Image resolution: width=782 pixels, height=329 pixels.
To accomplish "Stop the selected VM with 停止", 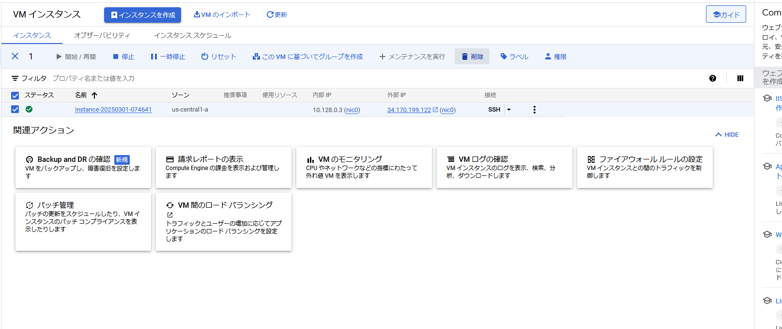I will (x=123, y=57).
